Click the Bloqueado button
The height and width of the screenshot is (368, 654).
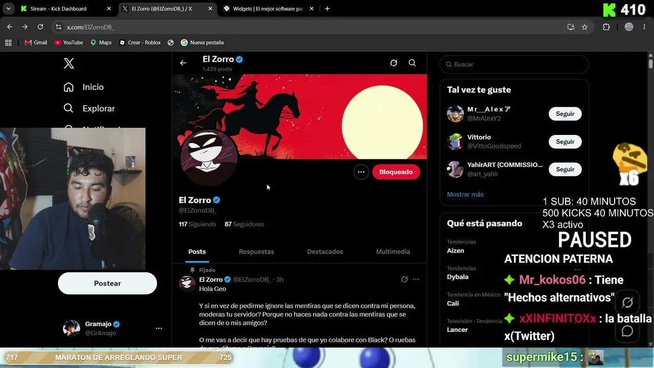tap(396, 172)
